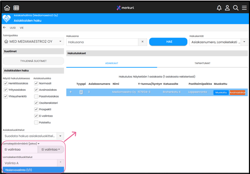Click the search magnifier icon
Viewport: 250px width, 174px height.
click(236, 8)
